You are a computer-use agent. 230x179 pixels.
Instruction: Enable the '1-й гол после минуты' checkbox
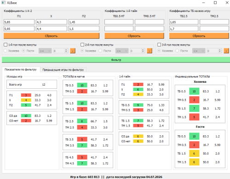click(x=6, y=45)
